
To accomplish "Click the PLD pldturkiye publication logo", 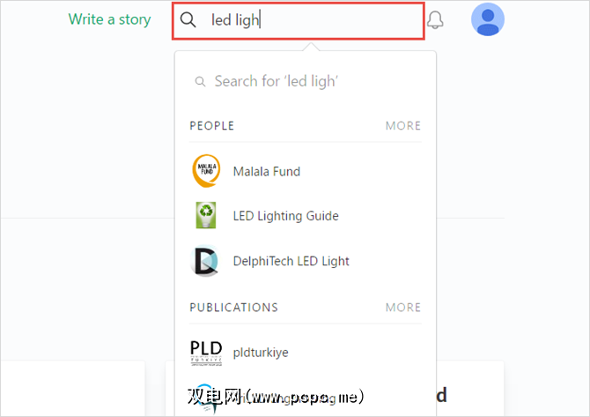I will click(206, 352).
